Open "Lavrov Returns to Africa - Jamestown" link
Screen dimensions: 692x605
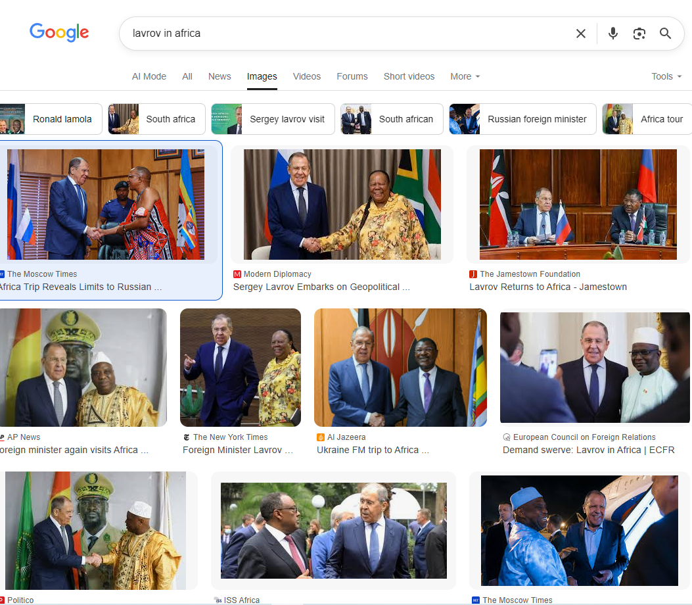point(548,287)
